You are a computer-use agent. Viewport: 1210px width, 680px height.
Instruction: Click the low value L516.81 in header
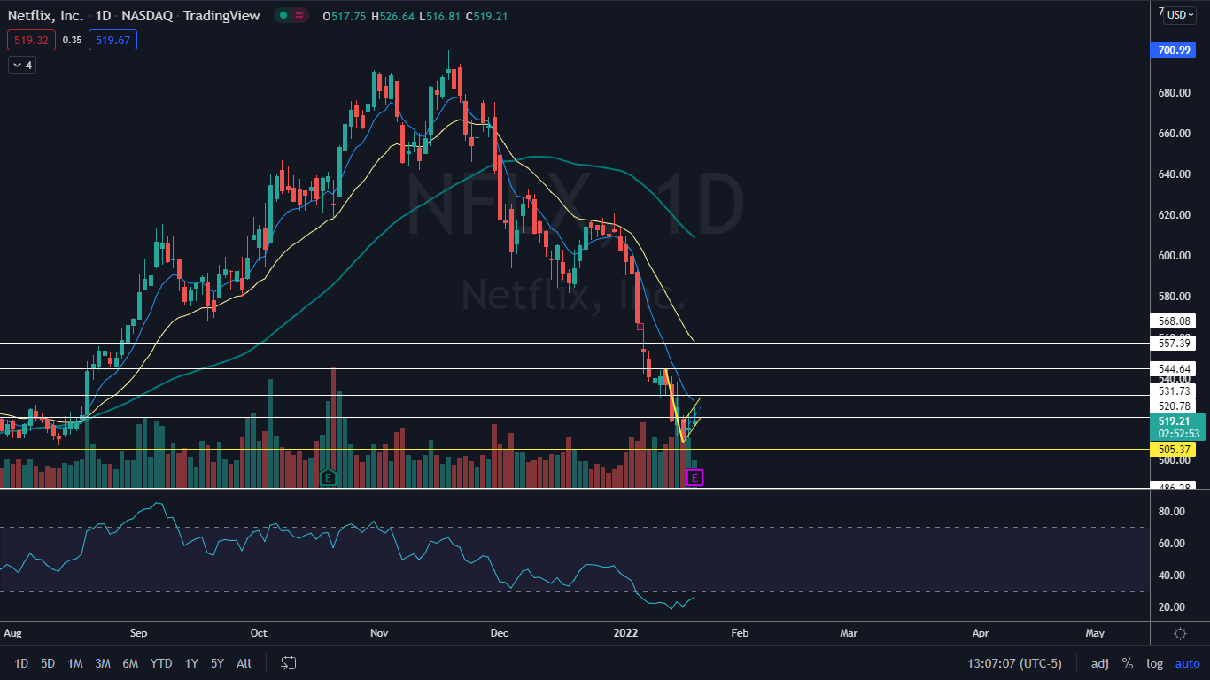[x=442, y=16]
